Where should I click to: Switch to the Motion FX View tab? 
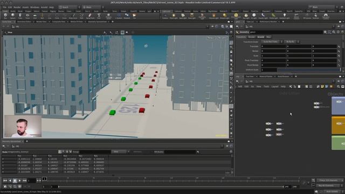pyautogui.click(x=77, y=22)
